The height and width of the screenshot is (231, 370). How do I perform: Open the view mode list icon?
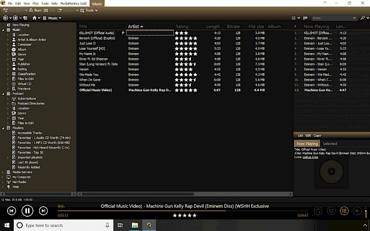point(293,18)
